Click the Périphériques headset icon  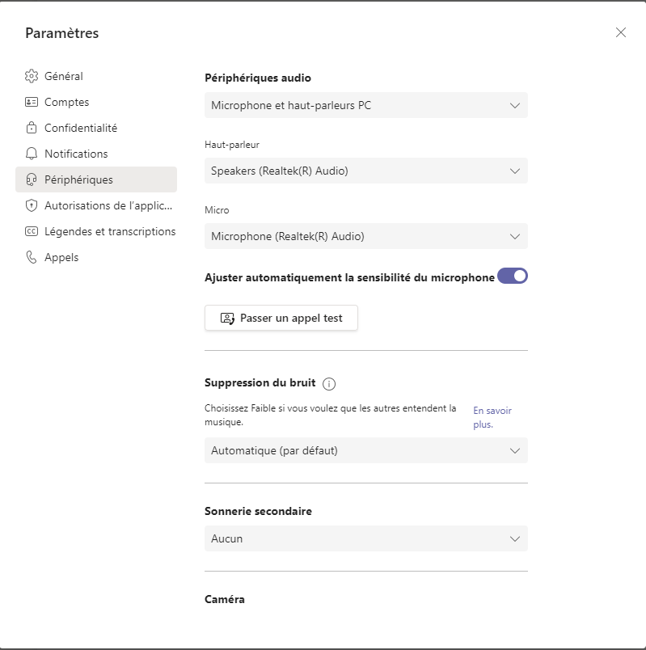[x=32, y=179]
